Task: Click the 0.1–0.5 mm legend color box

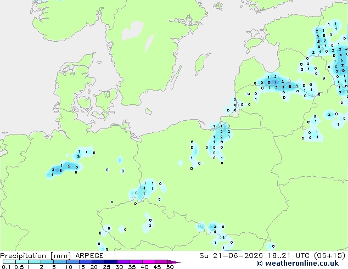Action: [9, 262]
